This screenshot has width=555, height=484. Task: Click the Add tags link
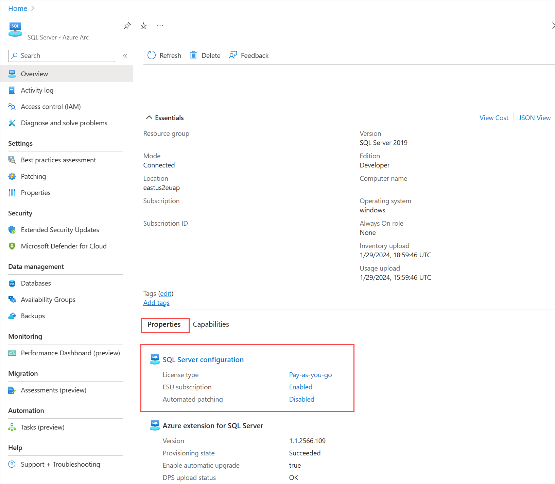[x=156, y=303]
